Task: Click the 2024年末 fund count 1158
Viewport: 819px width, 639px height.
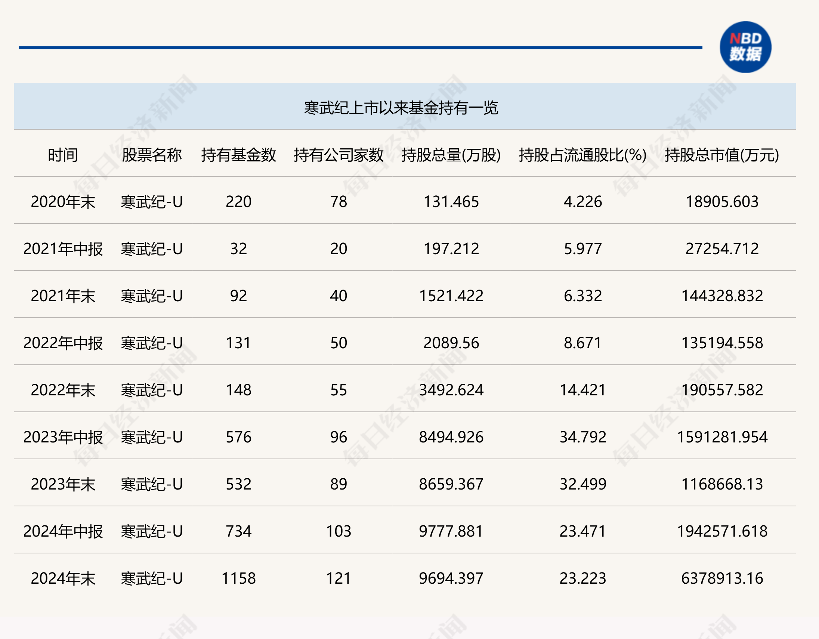Action: 238,578
